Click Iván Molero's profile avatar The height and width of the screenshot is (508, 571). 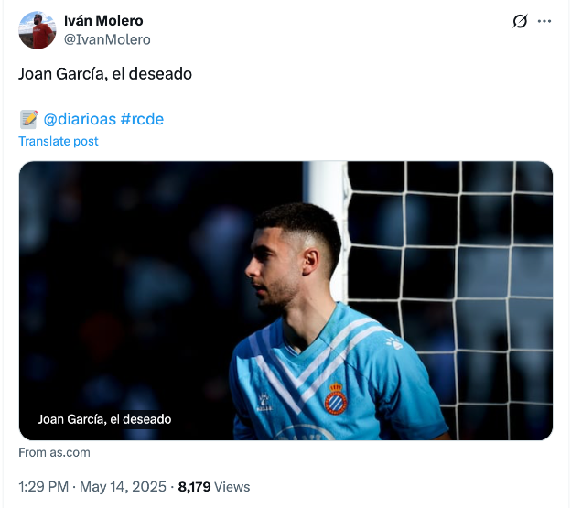38,30
